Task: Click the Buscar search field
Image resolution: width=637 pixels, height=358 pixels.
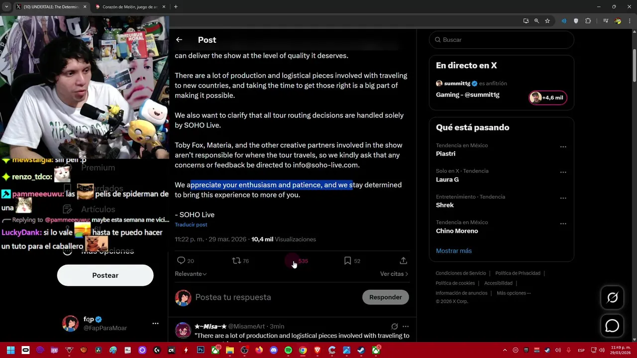Action: pyautogui.click(x=501, y=40)
